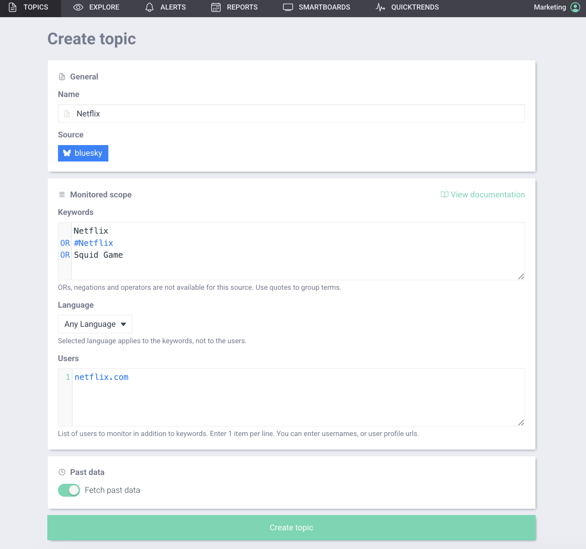Click the 'Name' field label
The height and width of the screenshot is (549, 586).
pyautogui.click(x=69, y=94)
